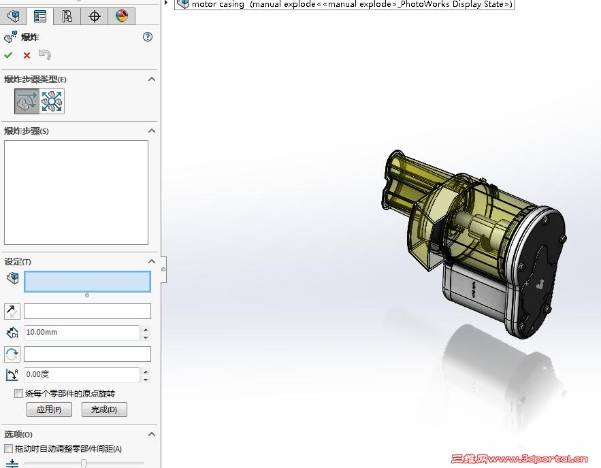Click the explode direction input field
601x468 pixels.
tap(87, 312)
